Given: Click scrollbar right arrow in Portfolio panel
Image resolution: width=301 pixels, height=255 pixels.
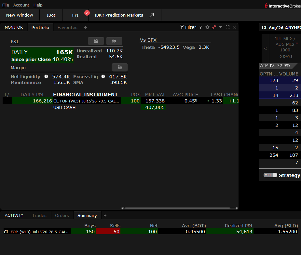Looking at the screenshot, I should [237, 208].
